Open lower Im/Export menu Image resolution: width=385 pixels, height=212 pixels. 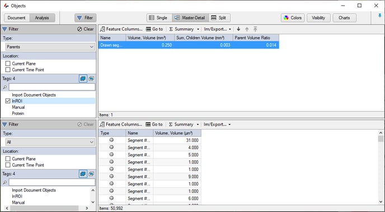tap(217, 124)
